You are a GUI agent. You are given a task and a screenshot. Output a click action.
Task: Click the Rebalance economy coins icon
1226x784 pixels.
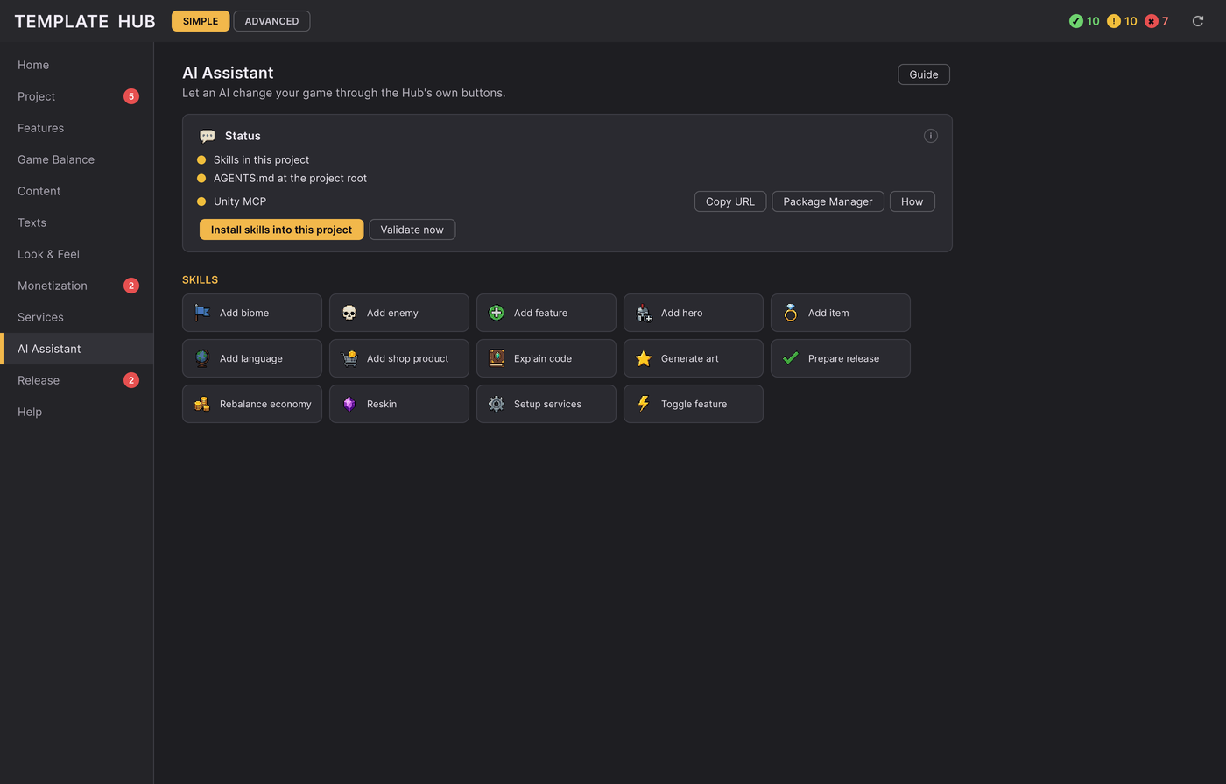point(202,404)
